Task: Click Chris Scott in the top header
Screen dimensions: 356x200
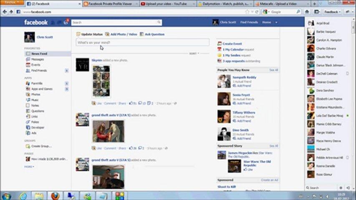Action: pyautogui.click(x=228, y=22)
